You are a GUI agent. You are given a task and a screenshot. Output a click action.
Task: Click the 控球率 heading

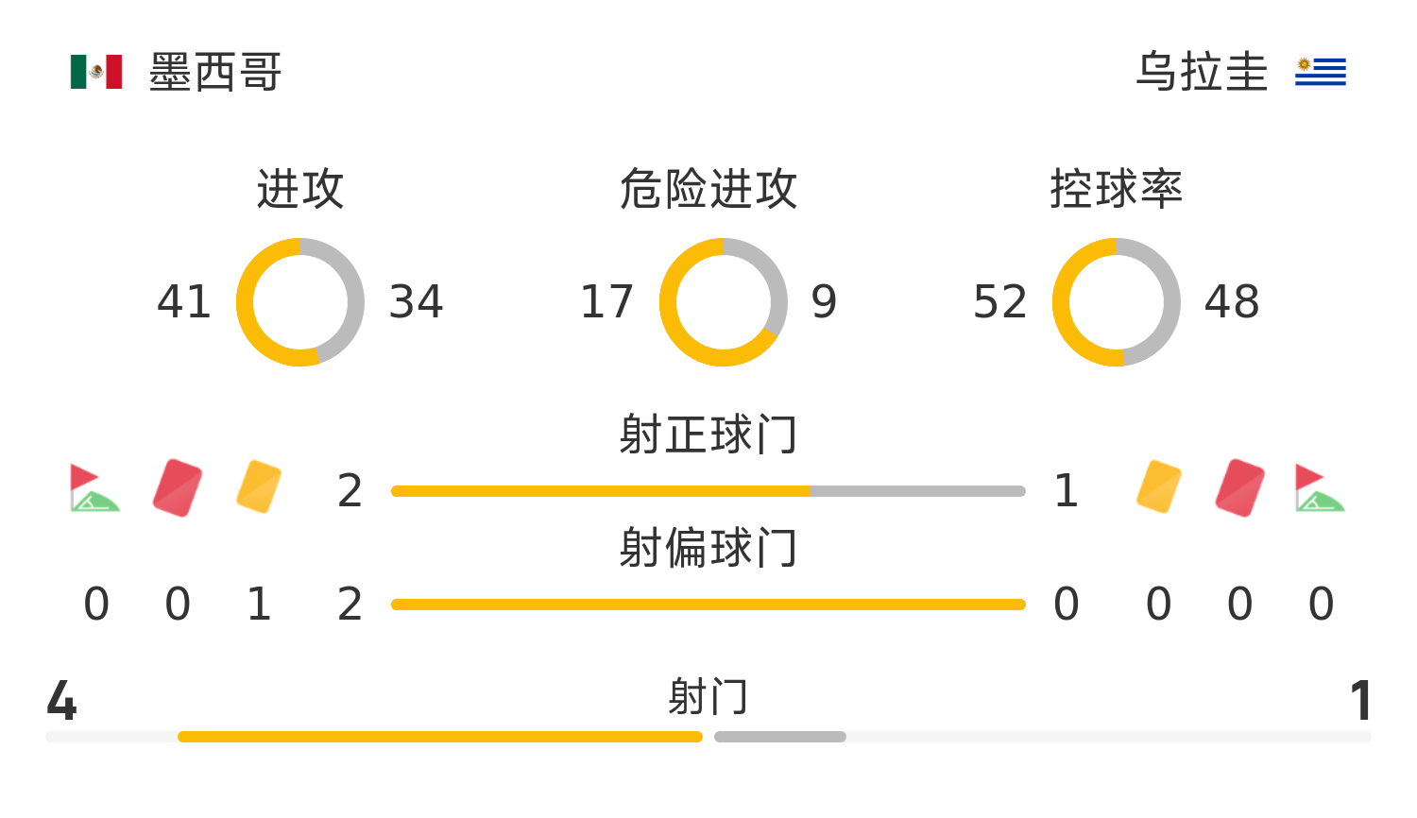click(1117, 189)
